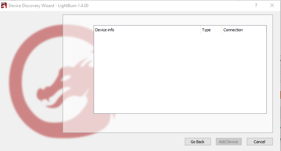Screen dimensions: 281x151
Task: Click the Go Back button
Action: pos(198,141)
